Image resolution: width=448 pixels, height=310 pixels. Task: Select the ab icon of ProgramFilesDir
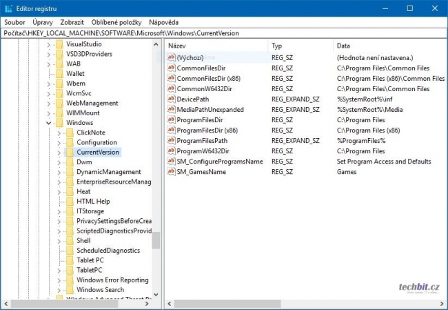tap(171, 119)
